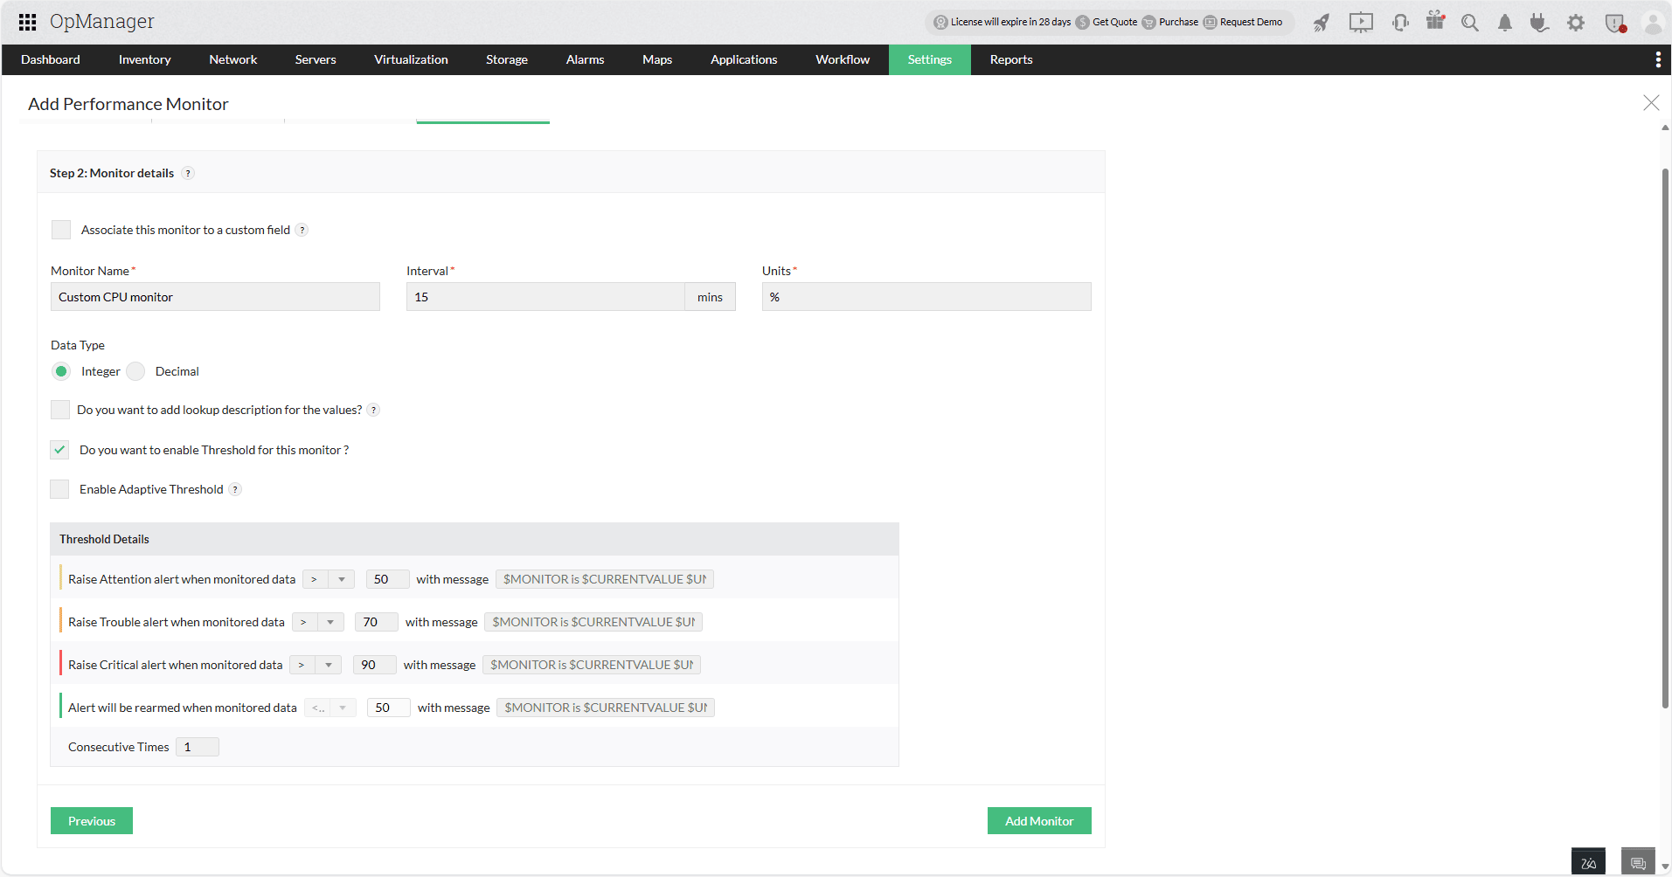Enable Associate this monitor to a custom field
The image size is (1672, 877).
(x=60, y=229)
